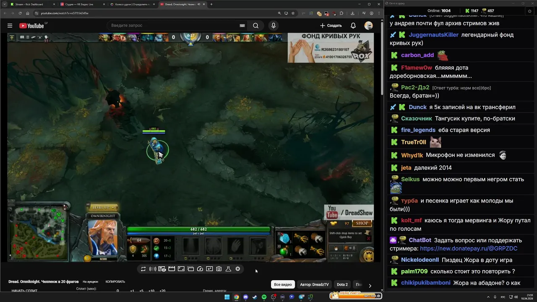Open Discord from the taskbar
This screenshot has height=302, width=537.
point(245,297)
